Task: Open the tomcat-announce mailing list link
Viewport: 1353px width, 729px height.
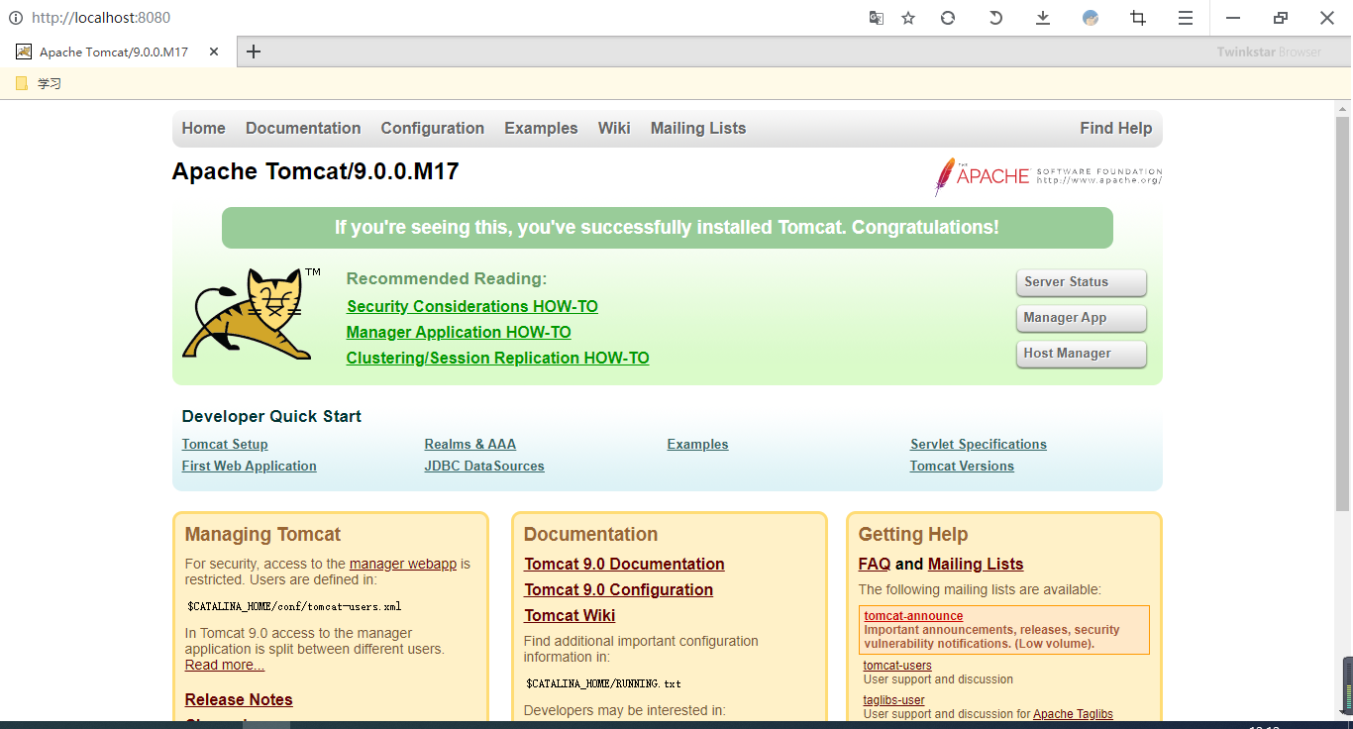Action: coord(913,616)
